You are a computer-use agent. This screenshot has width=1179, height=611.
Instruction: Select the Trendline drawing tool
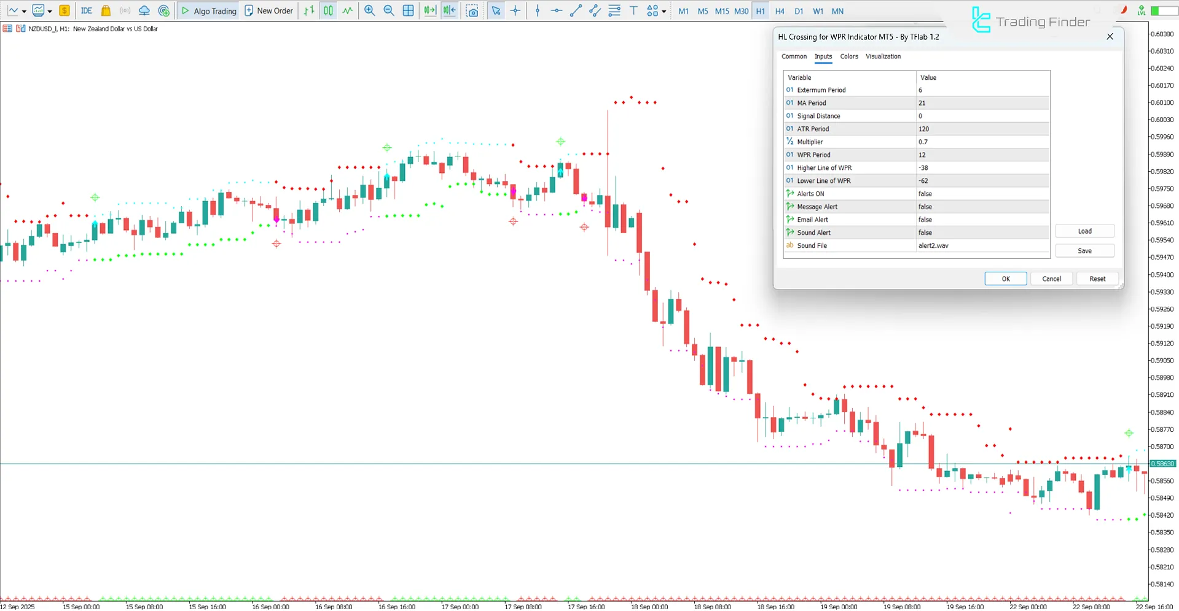[576, 10]
